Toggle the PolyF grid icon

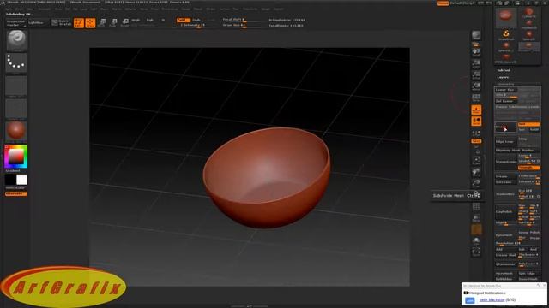[x=476, y=207]
